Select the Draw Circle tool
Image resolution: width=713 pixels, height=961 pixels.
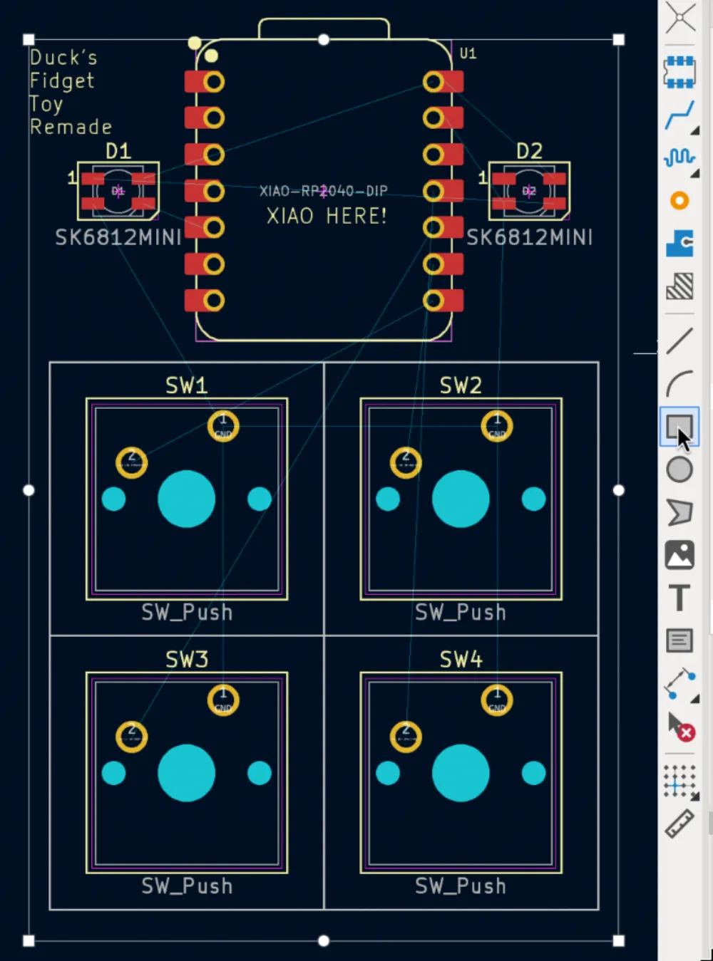679,470
